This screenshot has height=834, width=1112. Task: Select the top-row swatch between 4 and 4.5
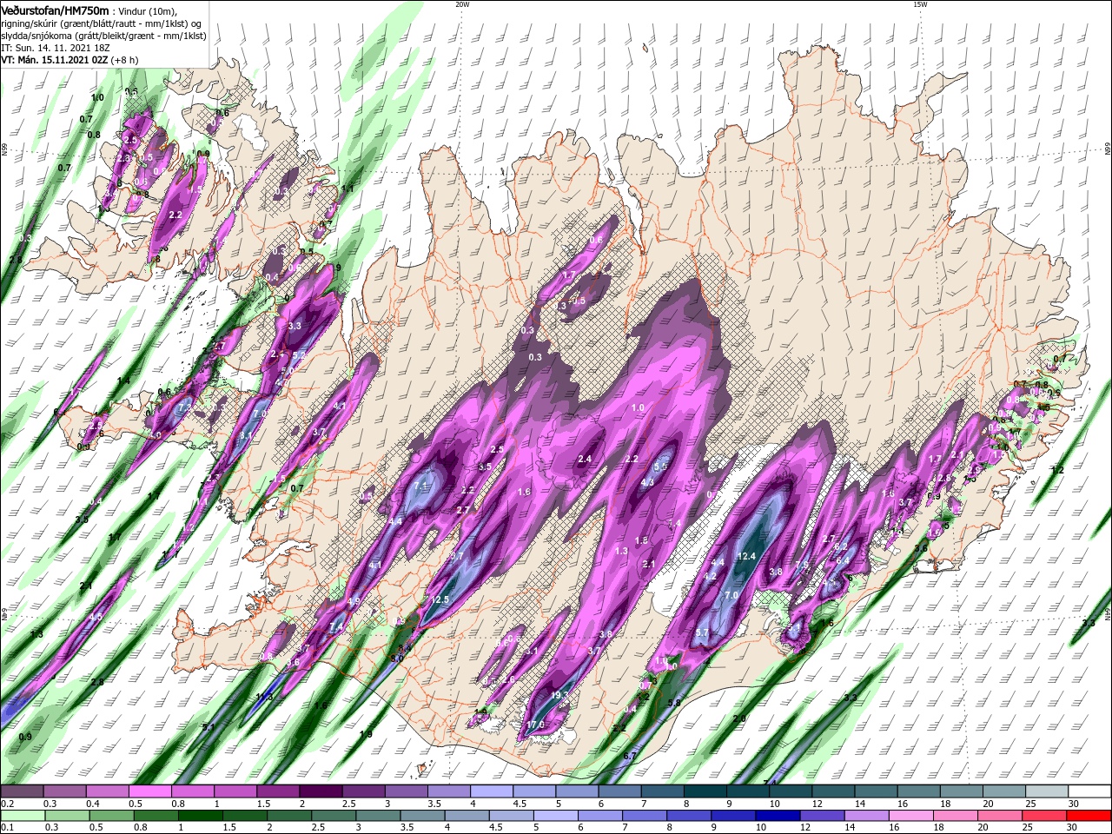[x=492, y=791]
